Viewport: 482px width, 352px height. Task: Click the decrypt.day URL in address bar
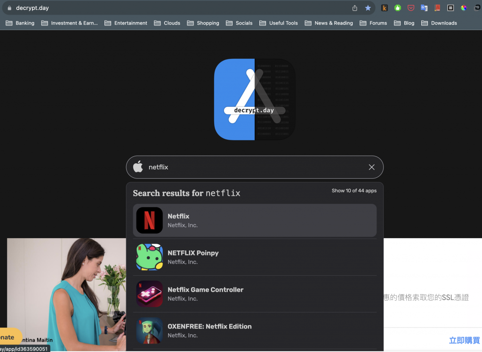point(32,8)
